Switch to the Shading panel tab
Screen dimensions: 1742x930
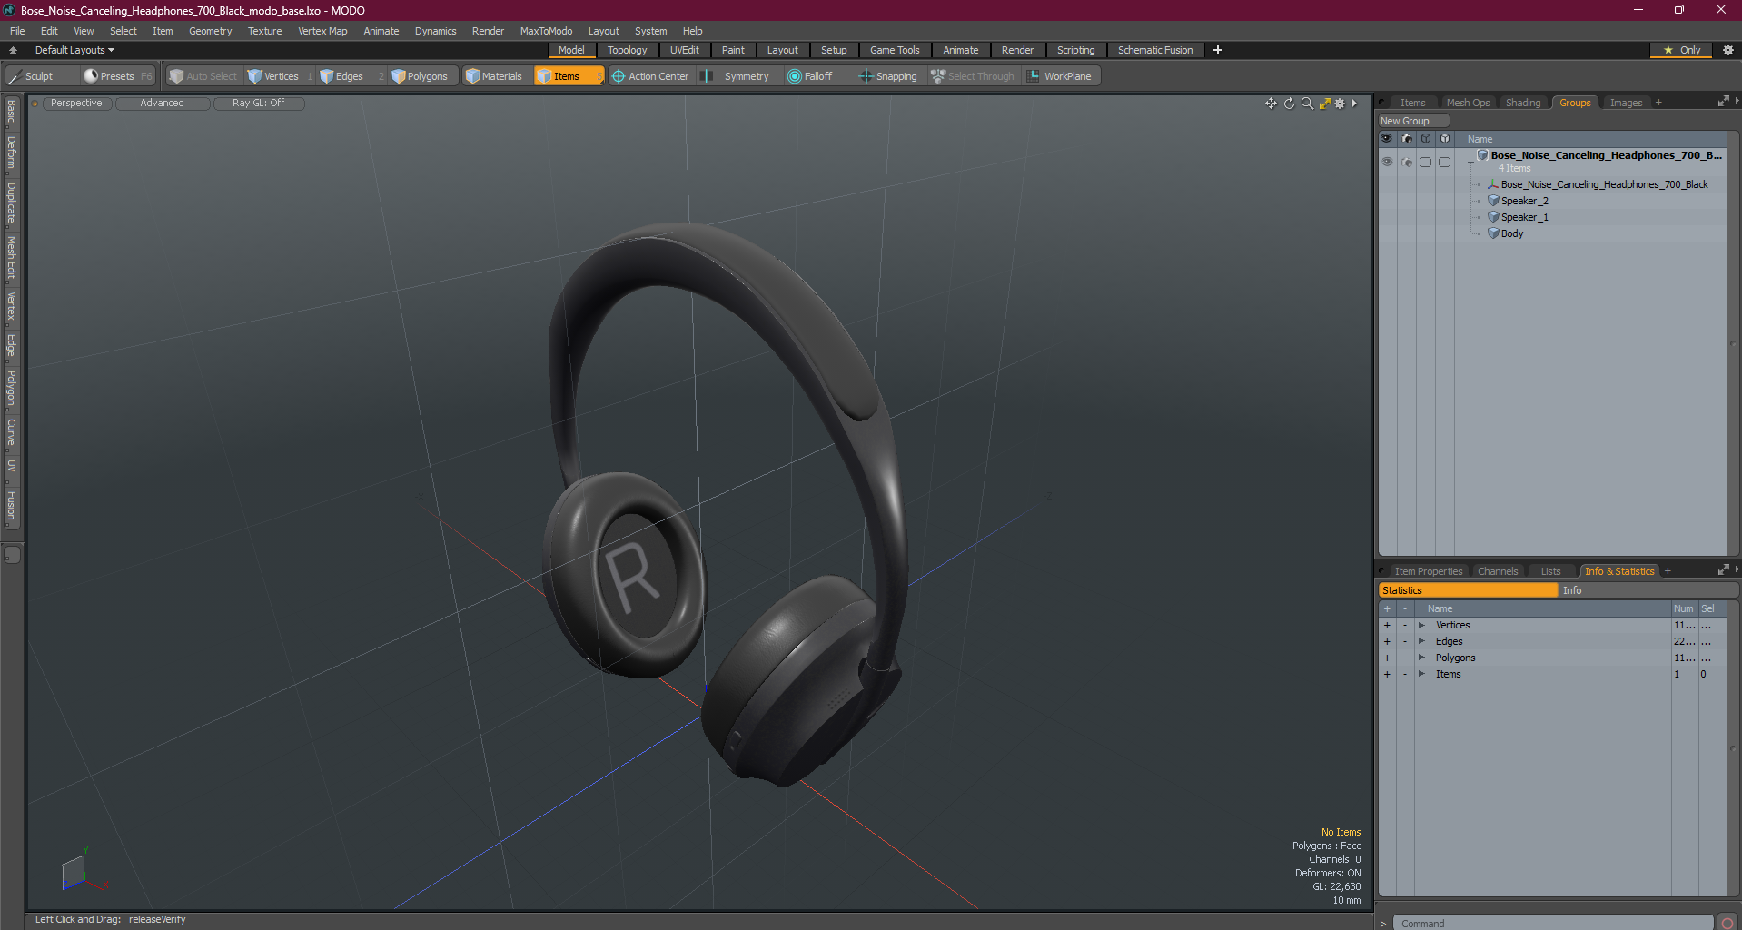coord(1523,103)
